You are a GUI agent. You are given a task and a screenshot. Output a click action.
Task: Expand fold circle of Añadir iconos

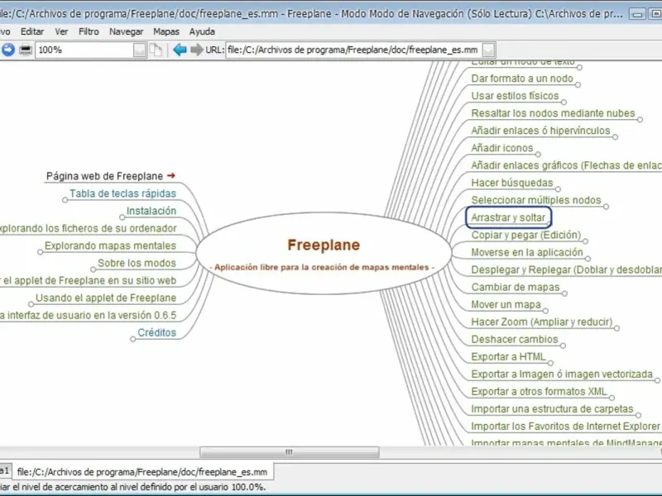[x=538, y=155]
